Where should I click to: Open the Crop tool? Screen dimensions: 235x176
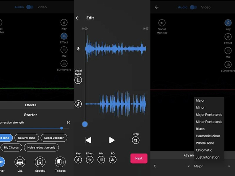[136, 140]
